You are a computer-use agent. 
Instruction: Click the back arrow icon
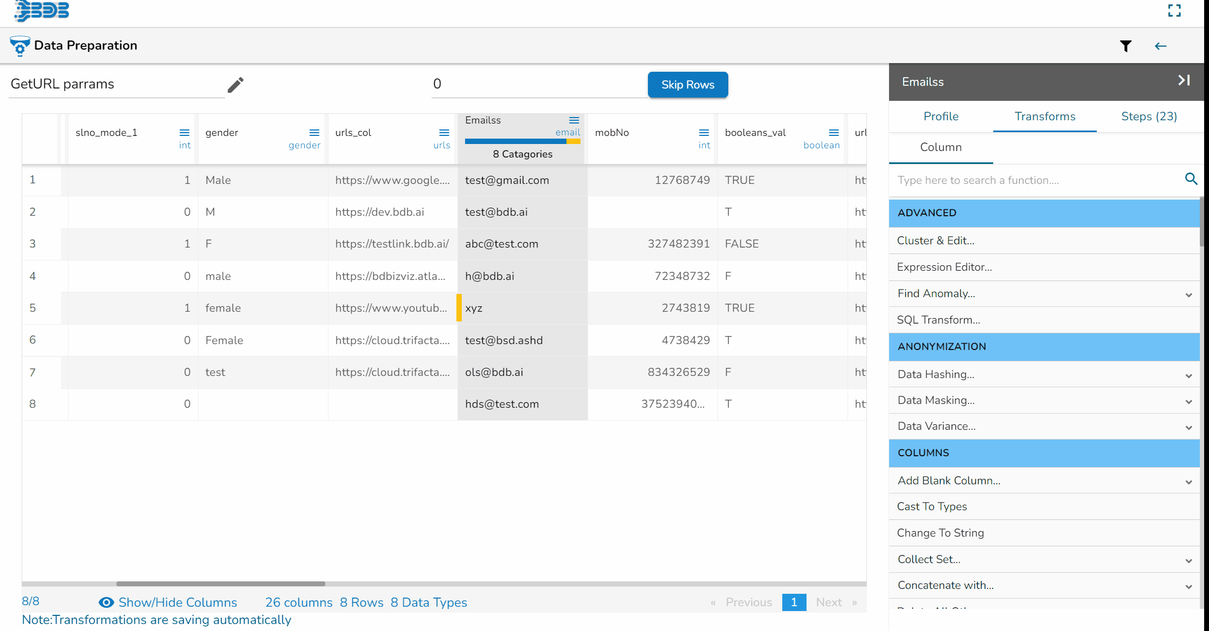click(x=1160, y=46)
